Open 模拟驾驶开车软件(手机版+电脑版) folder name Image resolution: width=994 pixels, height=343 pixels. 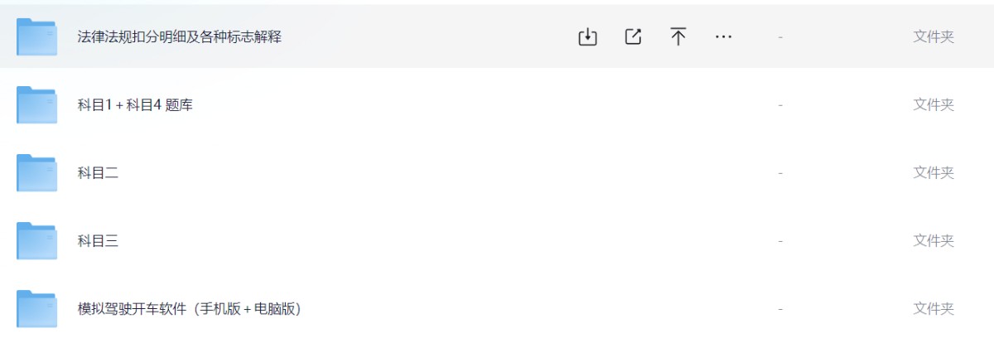click(x=188, y=309)
